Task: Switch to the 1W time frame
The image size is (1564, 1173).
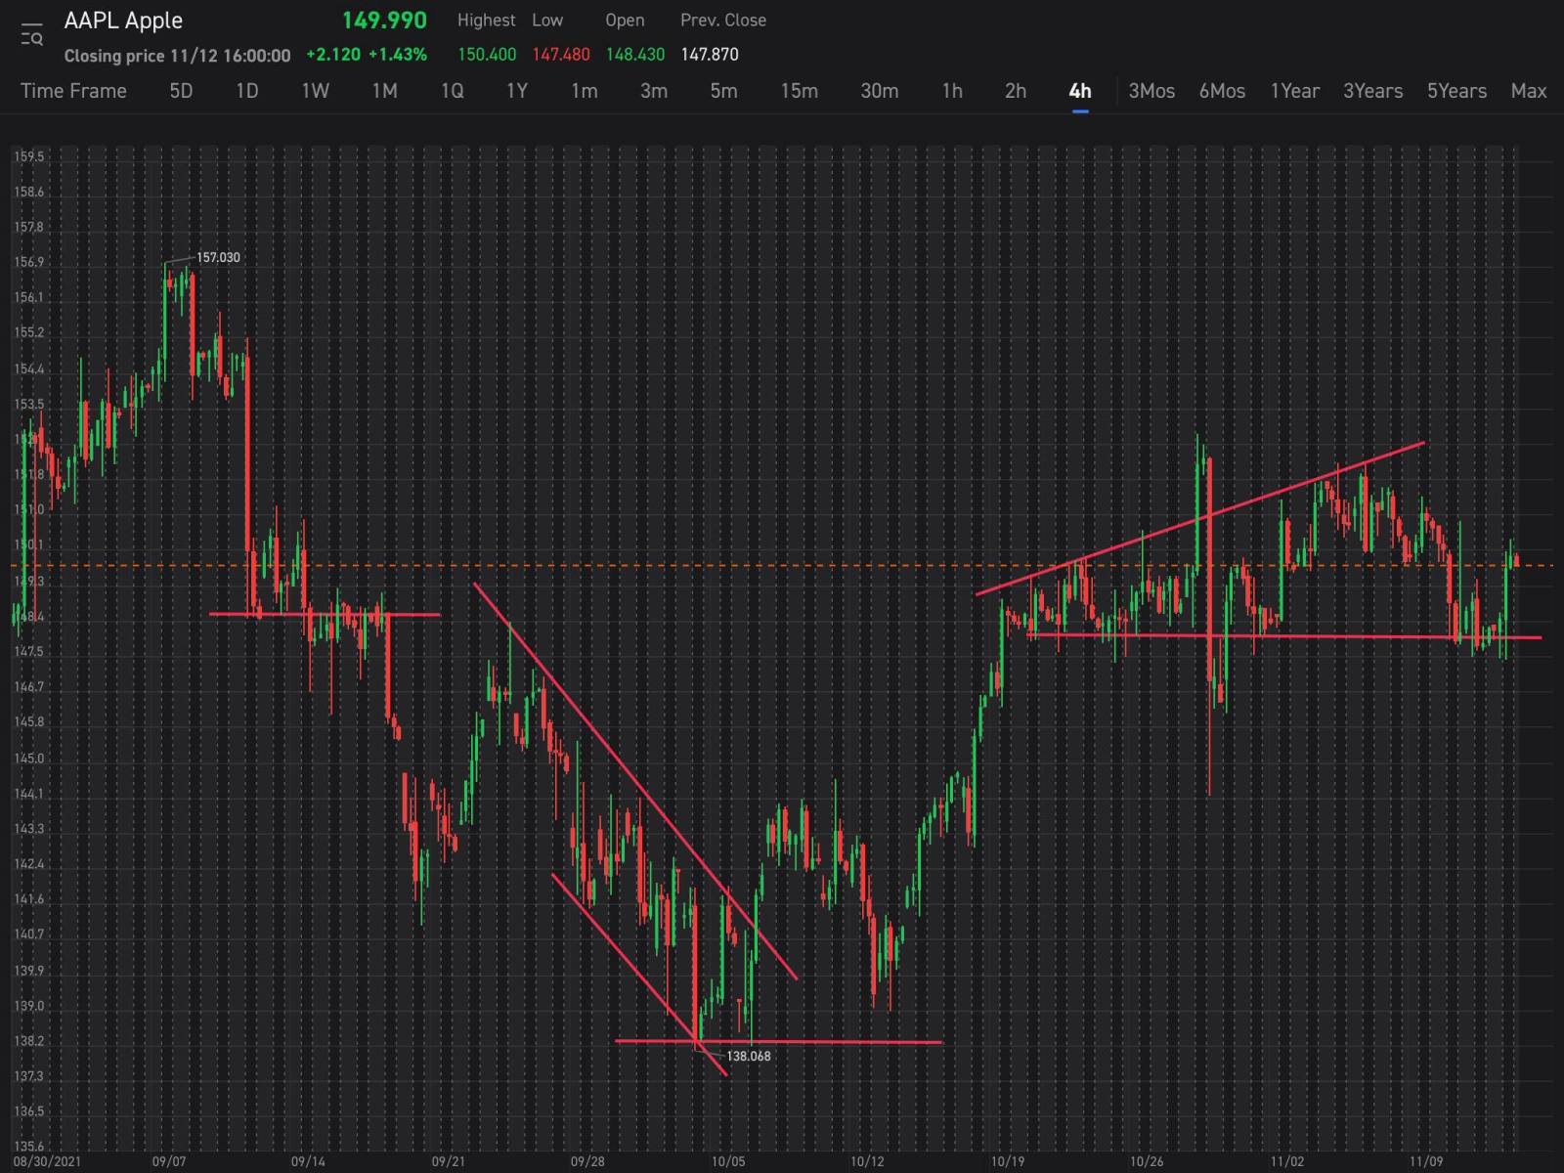Action: pos(315,91)
